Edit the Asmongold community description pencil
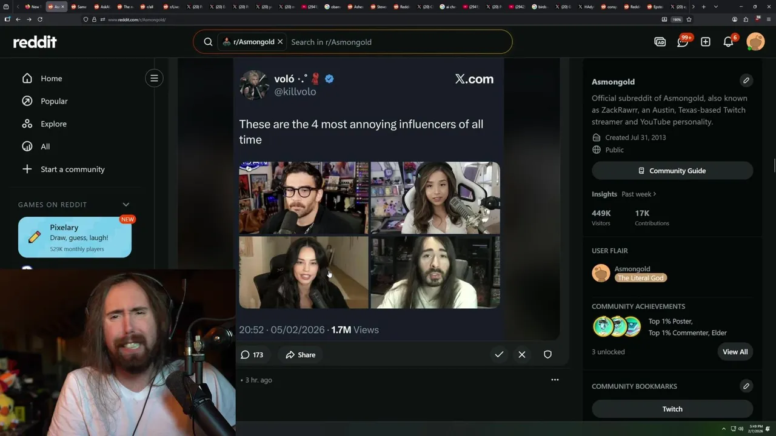Viewport: 776px width, 436px height. coord(746,81)
